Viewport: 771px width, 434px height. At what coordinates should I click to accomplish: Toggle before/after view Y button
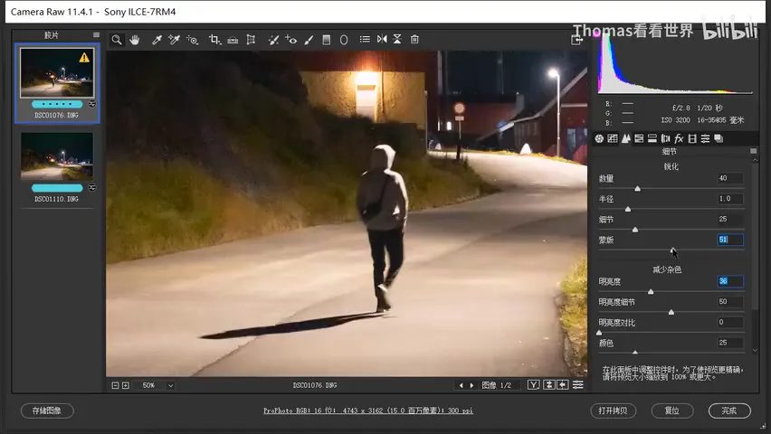point(534,385)
